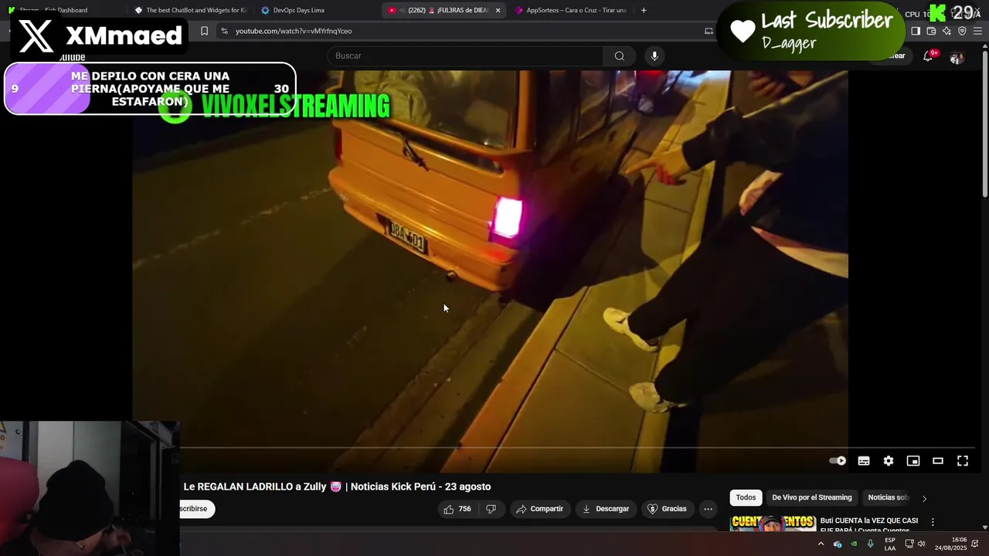Click the Suscribirse button
989x556 pixels.
(196, 509)
